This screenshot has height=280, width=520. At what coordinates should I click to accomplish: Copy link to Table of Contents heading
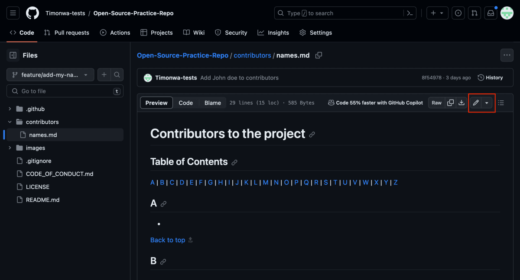[234, 163]
